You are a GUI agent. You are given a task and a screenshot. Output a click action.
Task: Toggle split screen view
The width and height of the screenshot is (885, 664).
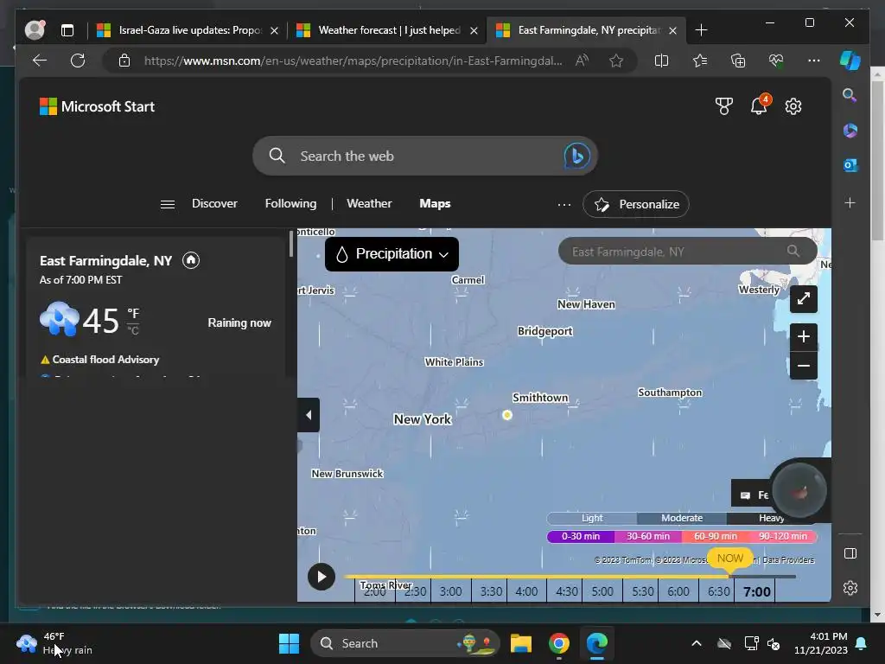tap(661, 61)
